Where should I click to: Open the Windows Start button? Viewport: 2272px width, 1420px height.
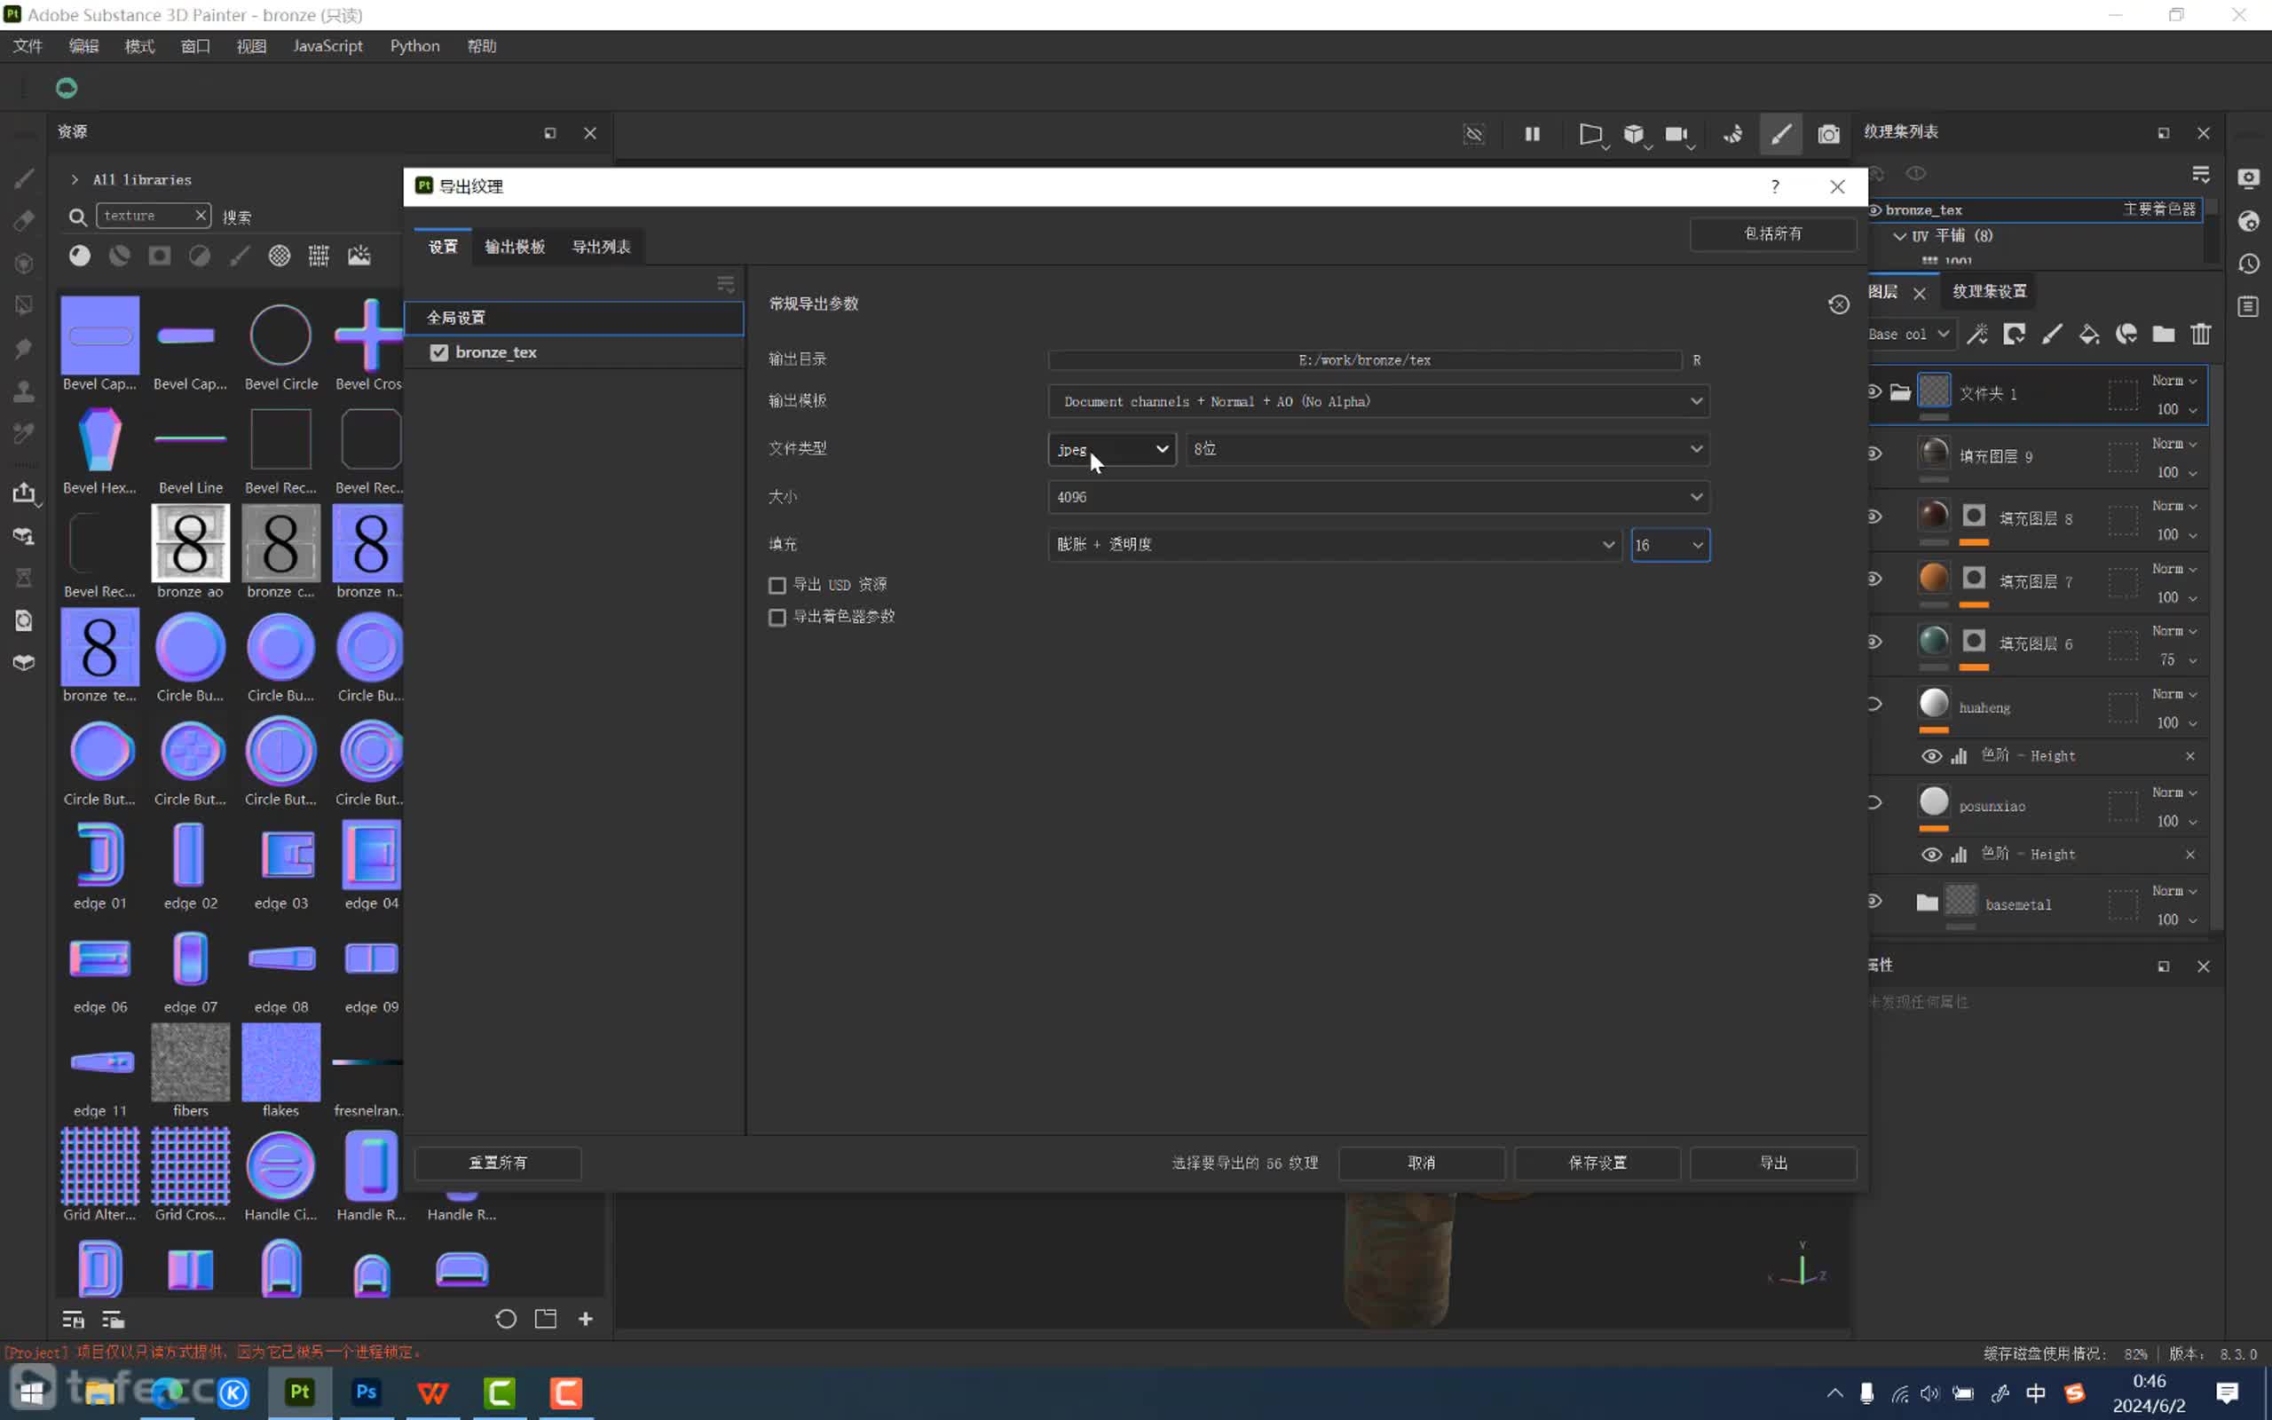(x=32, y=1392)
